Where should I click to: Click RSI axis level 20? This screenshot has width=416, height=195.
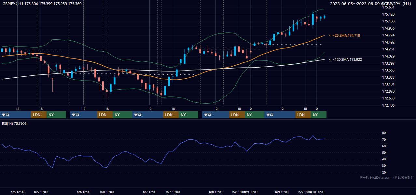(x=384, y=173)
